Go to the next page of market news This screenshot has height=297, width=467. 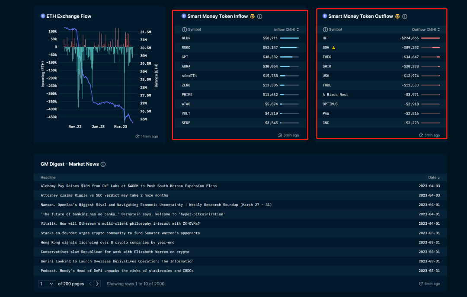point(97,284)
